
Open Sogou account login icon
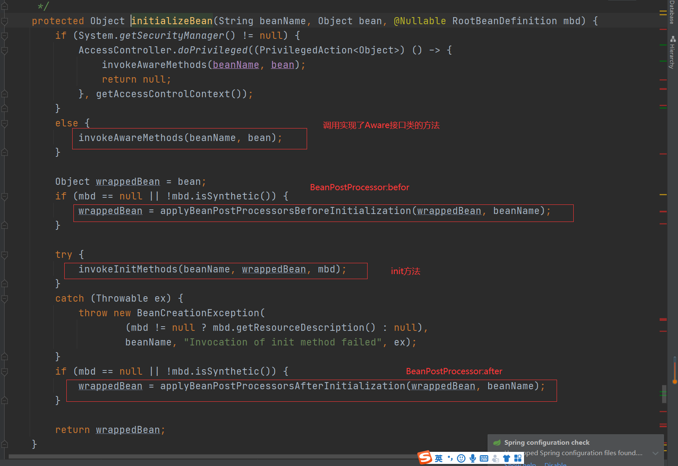[x=495, y=458]
